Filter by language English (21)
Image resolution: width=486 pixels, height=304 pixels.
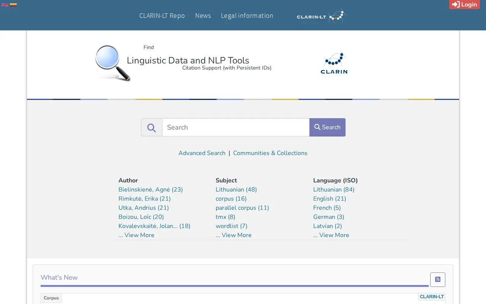click(x=330, y=199)
